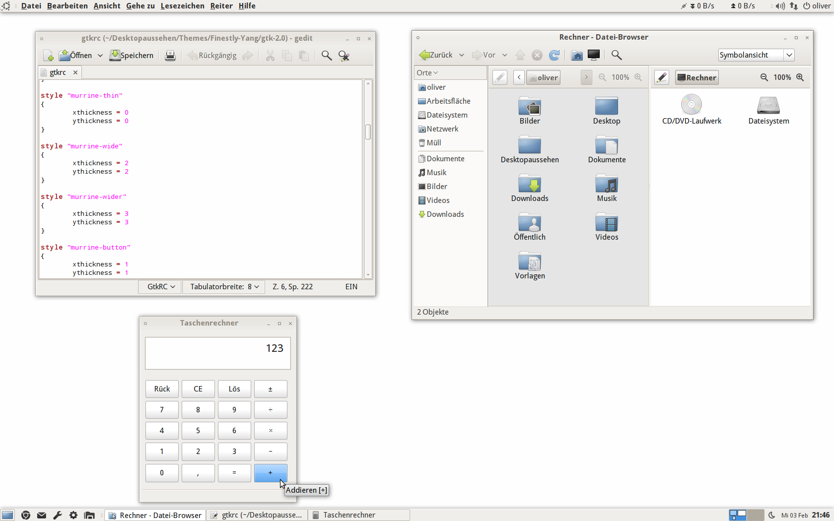Click the computer monitor icon in file browser toolbar
This screenshot has height=521, width=834.
(594, 55)
